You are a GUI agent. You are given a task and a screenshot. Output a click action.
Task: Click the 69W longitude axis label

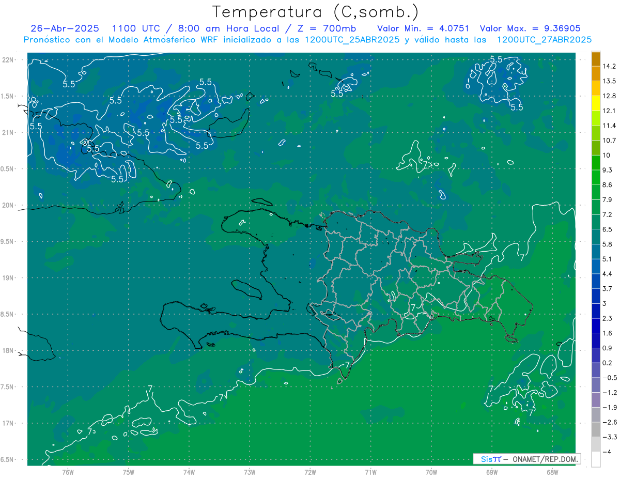coord(492,472)
